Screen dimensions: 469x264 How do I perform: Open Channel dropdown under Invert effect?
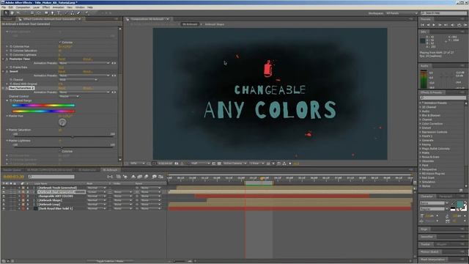point(78,80)
